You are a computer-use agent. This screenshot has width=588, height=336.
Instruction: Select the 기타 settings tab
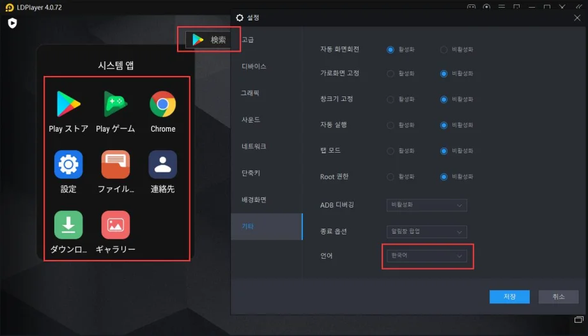267,227
